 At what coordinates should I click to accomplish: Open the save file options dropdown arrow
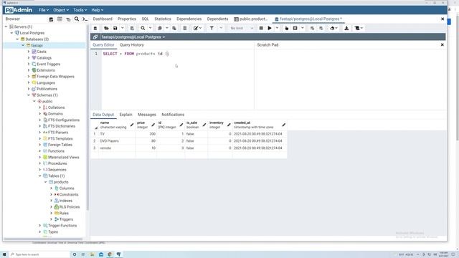123,28
